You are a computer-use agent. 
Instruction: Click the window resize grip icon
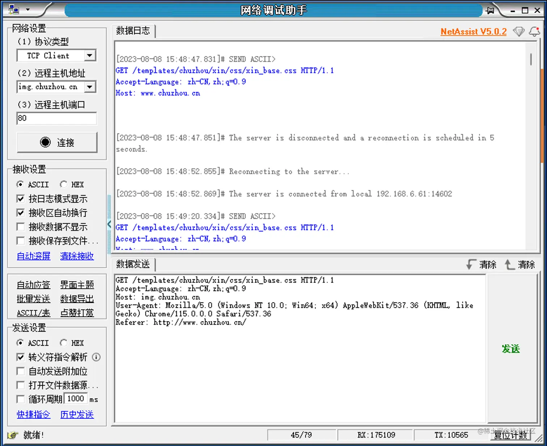click(539, 438)
